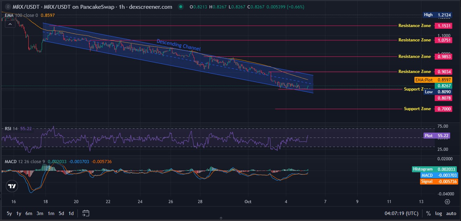Image resolution: width=461 pixels, height=221 pixels.
Task: Click the RSI Plot 55.22 axis label
Action: [x=437, y=135]
